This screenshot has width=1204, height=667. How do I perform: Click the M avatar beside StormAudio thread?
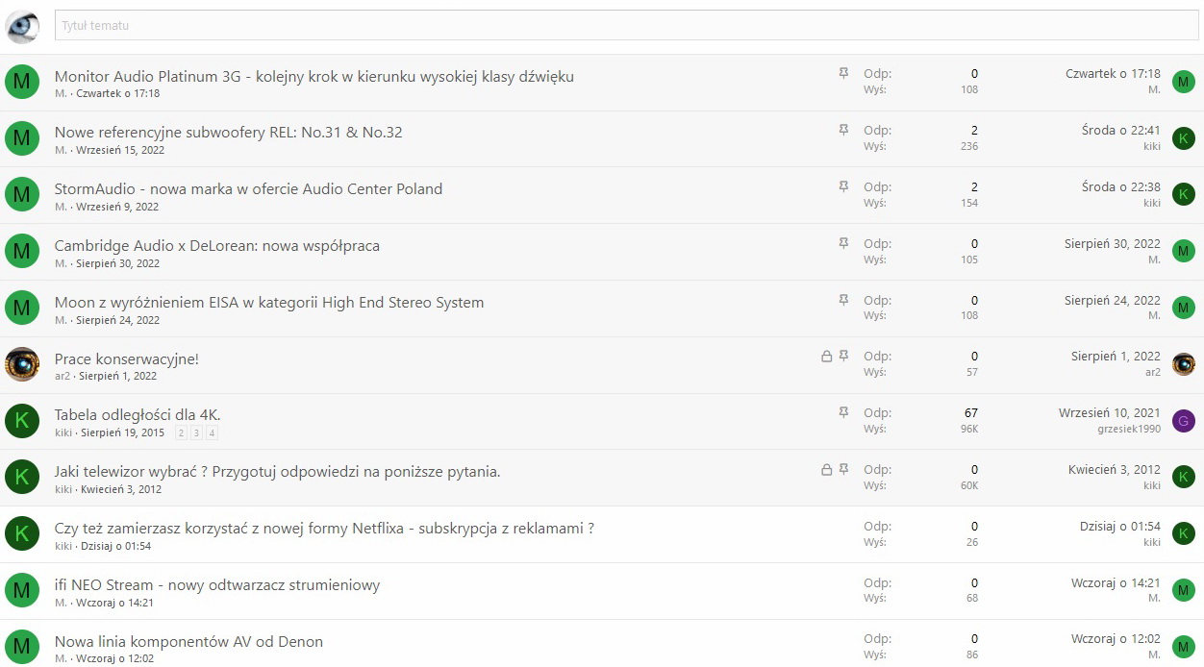point(22,195)
